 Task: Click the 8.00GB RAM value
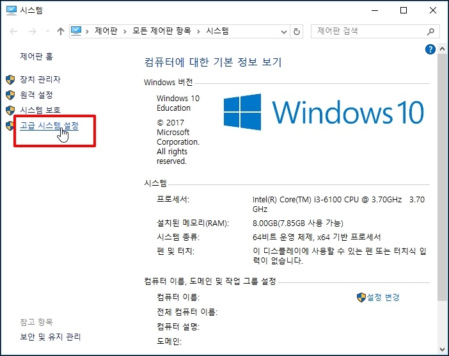coord(298,223)
